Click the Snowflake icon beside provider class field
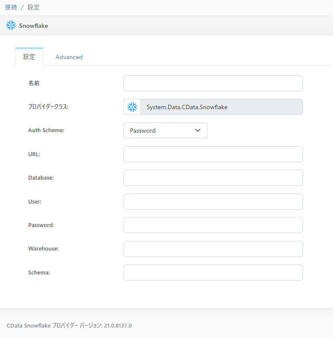This screenshot has height=338, width=333. (132, 107)
